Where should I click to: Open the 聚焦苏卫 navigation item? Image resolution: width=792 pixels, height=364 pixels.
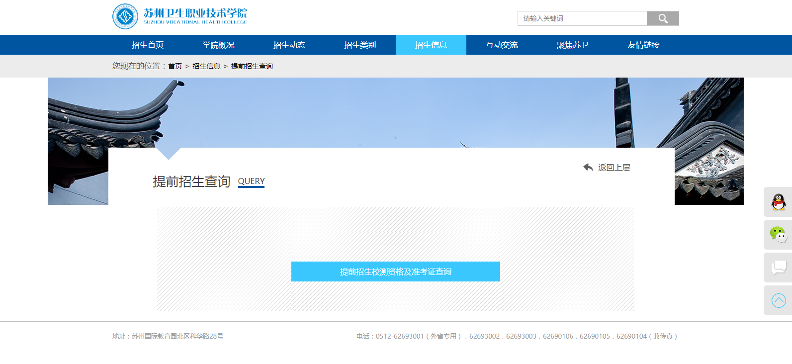point(573,45)
